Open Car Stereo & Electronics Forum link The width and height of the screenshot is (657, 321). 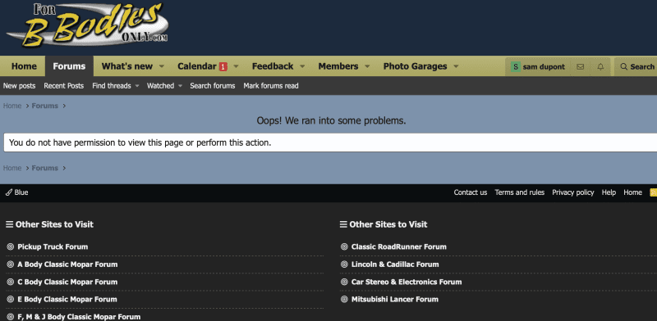407,282
